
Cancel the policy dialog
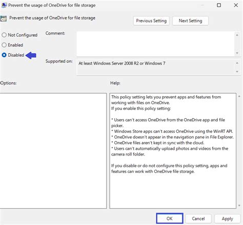pos(198,218)
